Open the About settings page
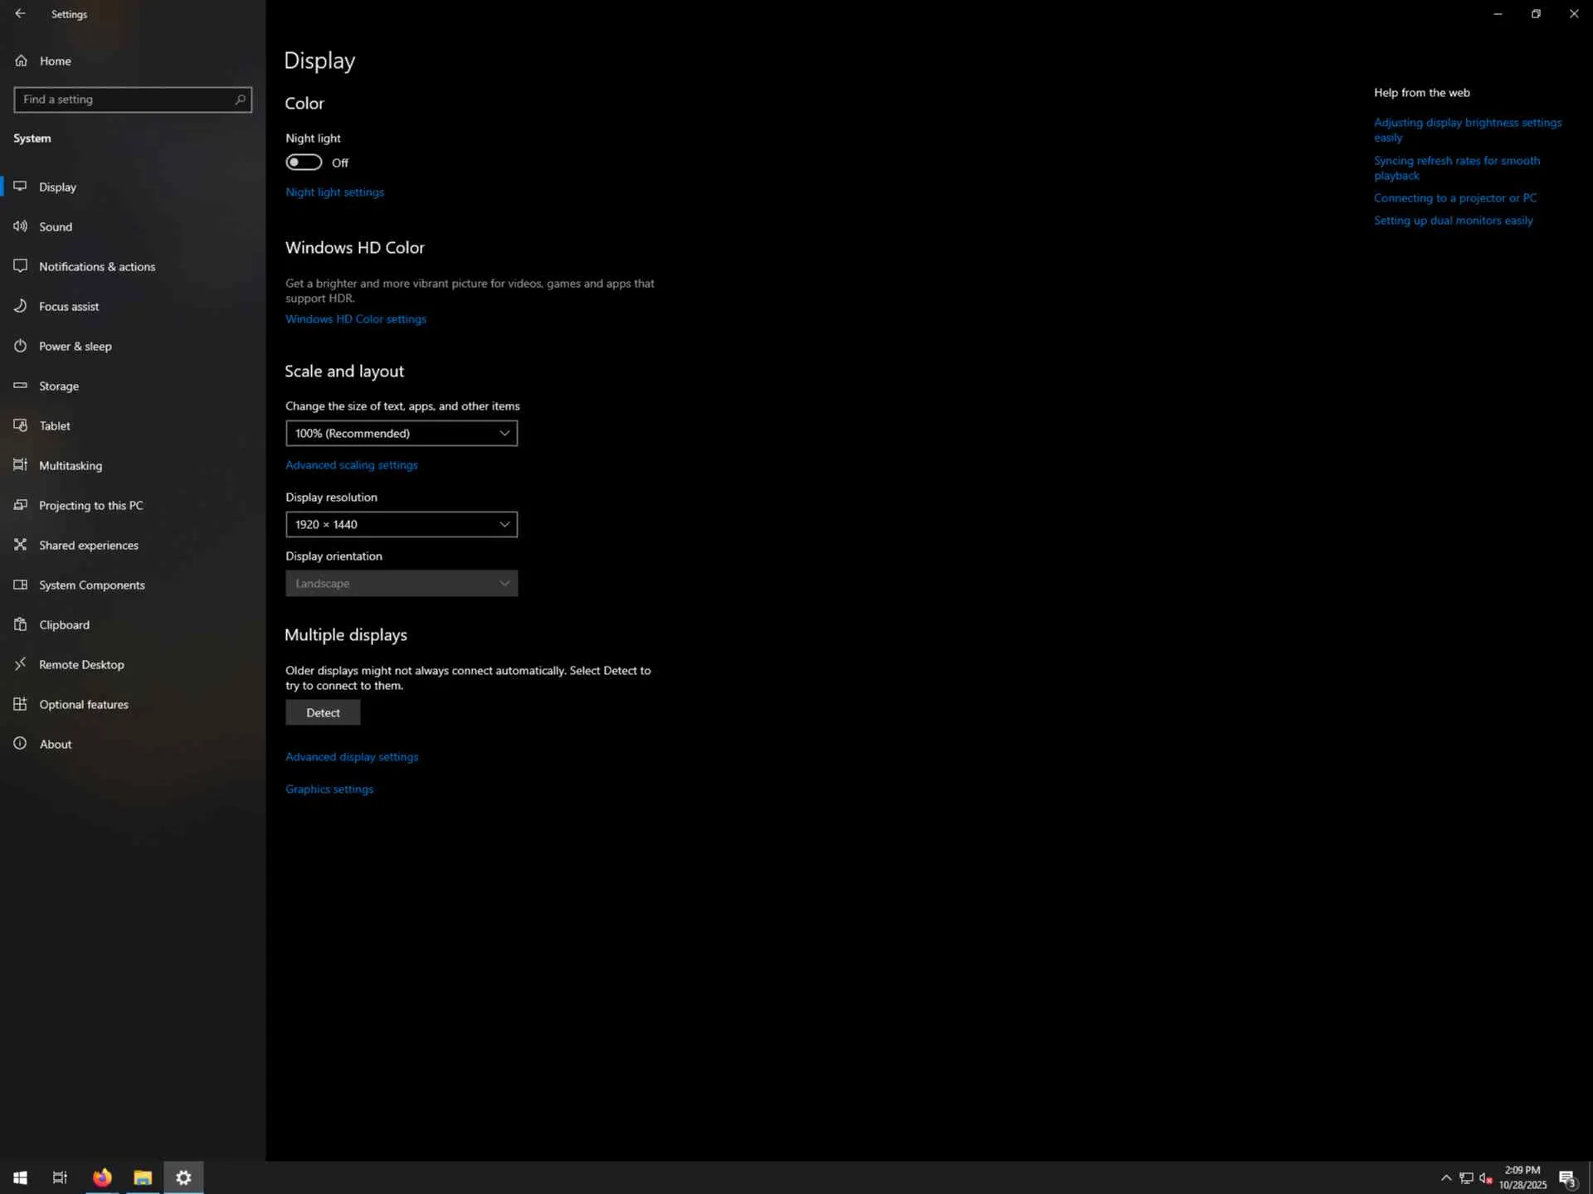The image size is (1593, 1194). 56,744
